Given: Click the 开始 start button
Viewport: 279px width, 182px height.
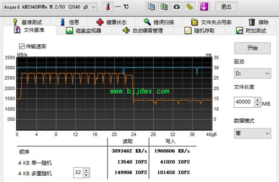Looking at the screenshot, I should pyautogui.click(x=252, y=48).
